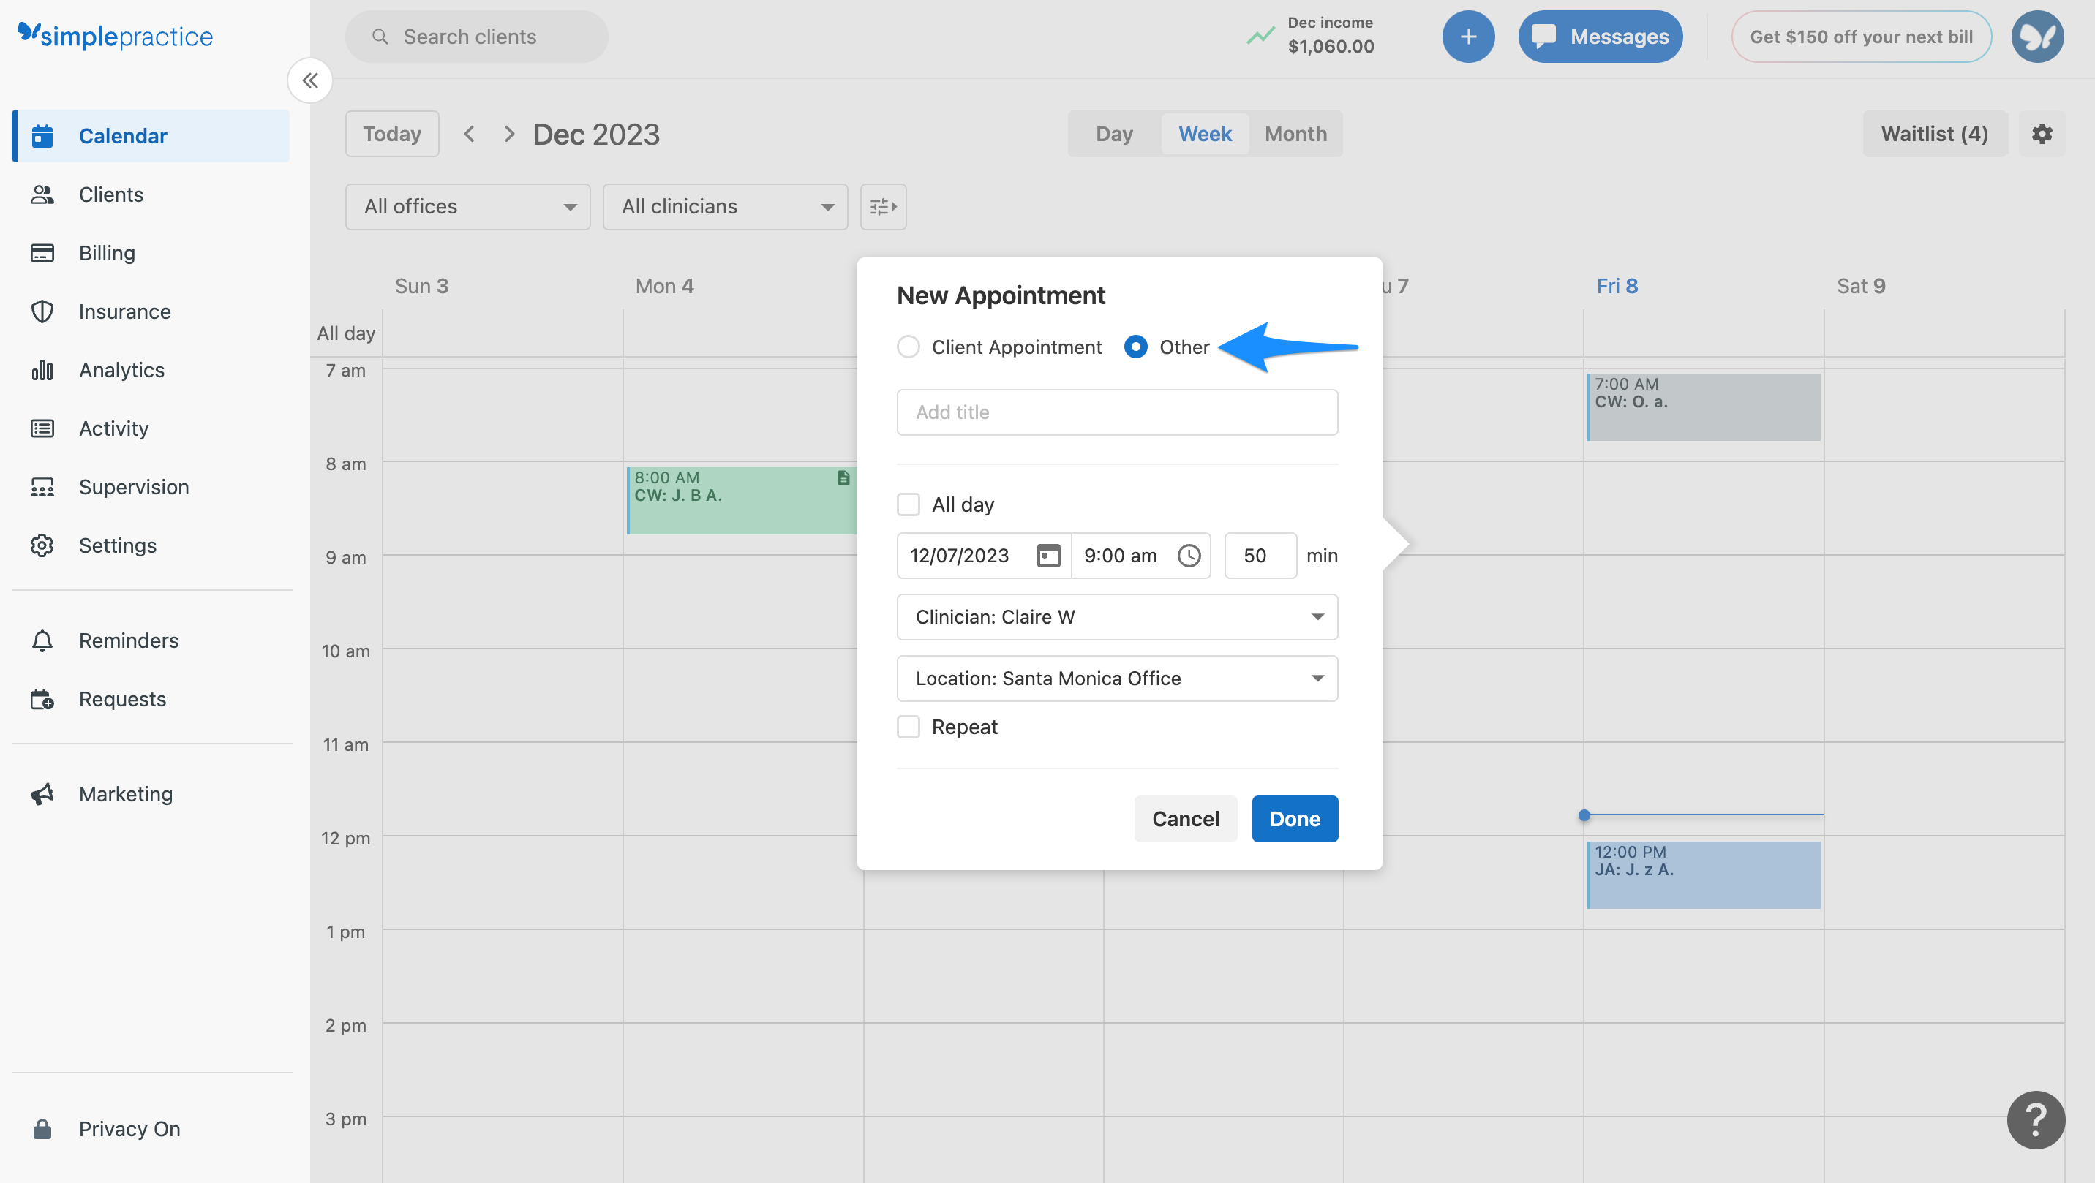Viewport: 2095px width, 1183px height.
Task: Enable the All day checkbox
Action: pyautogui.click(x=909, y=504)
